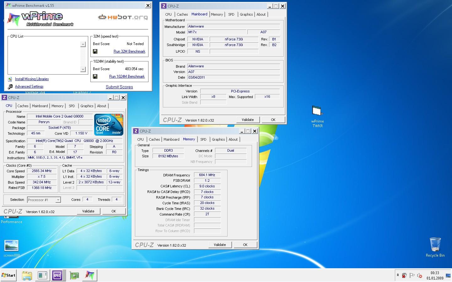Image resolution: width=452 pixels, height=282 pixels.
Task: Click the Core Speed value 2565.34 MHz
Action: coord(42,171)
